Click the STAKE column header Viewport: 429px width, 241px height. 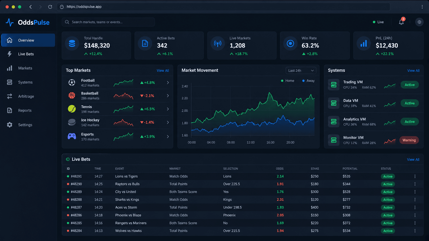(315, 169)
